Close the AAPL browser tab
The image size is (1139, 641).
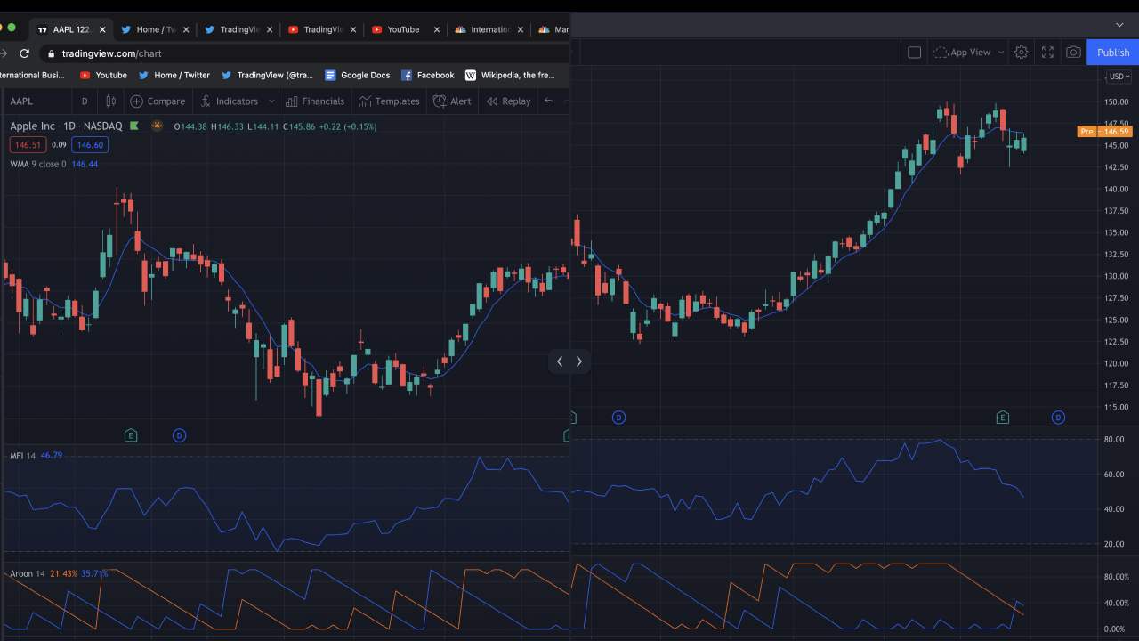coord(102,29)
